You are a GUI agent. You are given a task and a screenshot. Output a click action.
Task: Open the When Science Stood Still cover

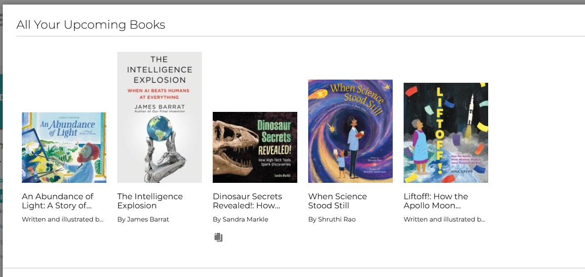(350, 131)
